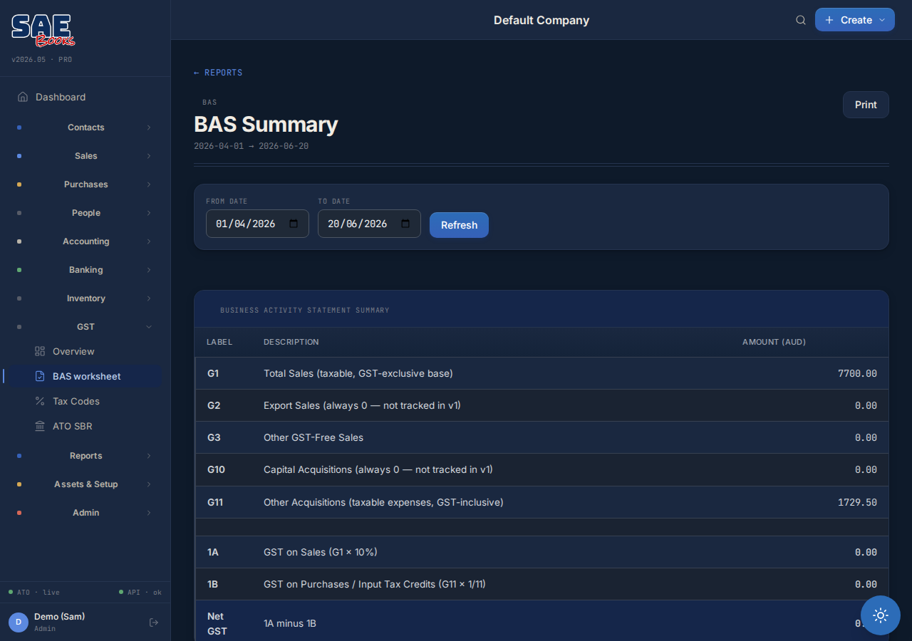The height and width of the screenshot is (641, 912).
Task: Click the Default Company title
Action: pos(541,20)
